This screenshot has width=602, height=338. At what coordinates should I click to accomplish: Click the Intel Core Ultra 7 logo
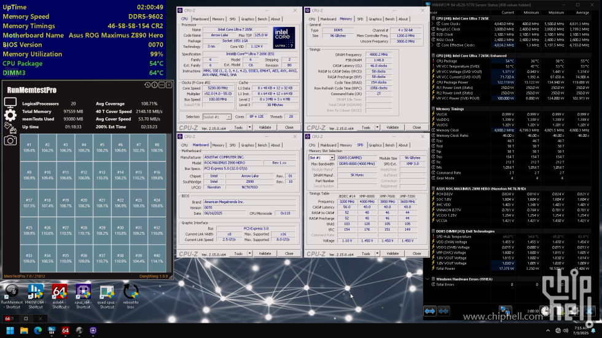click(284, 37)
